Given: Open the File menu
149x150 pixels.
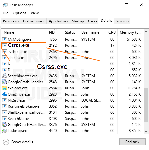Looking at the screenshot, I should [x=5, y=13].
